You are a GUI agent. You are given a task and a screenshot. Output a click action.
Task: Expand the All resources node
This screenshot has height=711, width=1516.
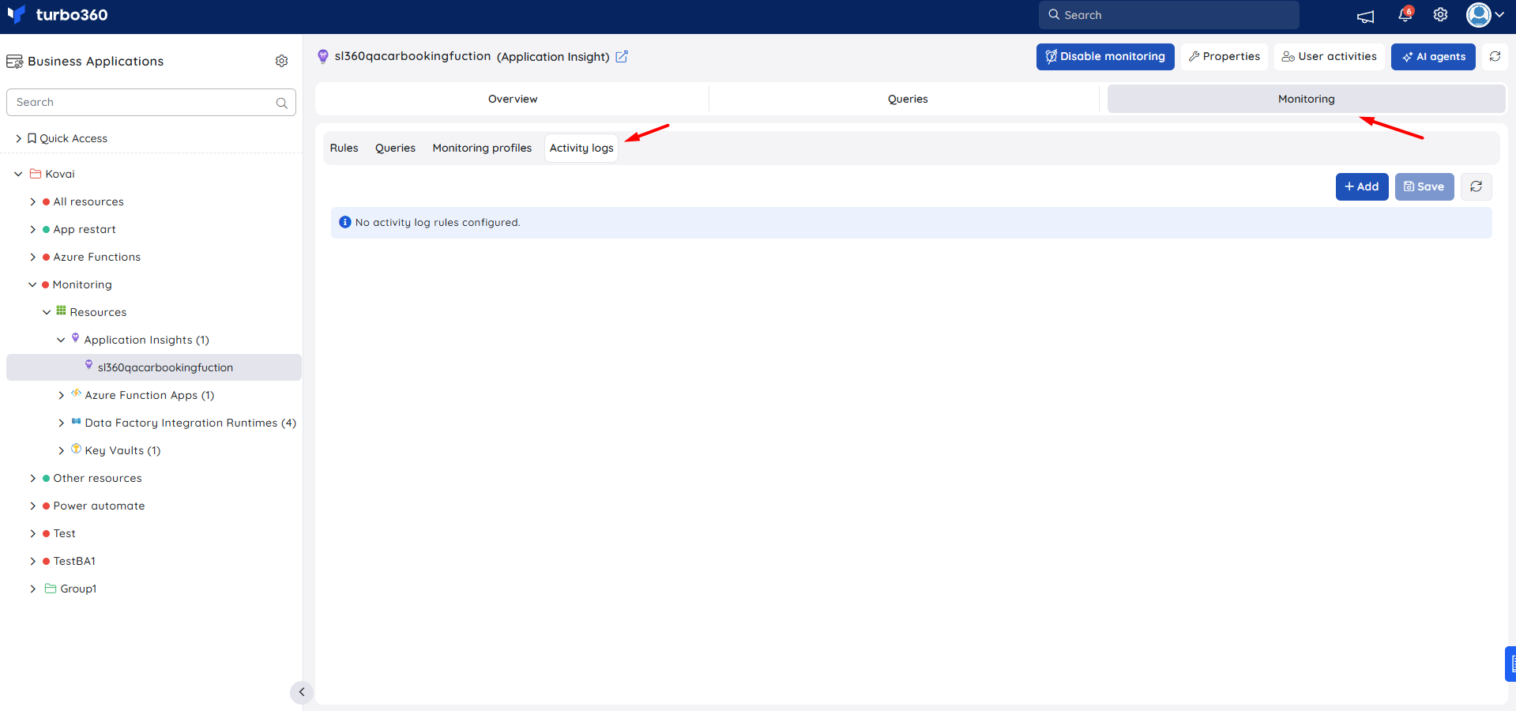33,202
